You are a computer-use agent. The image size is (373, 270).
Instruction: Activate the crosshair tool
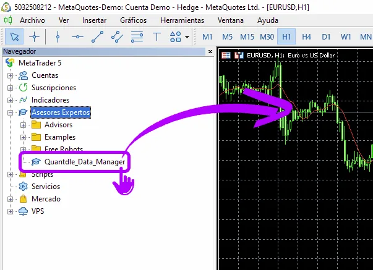click(x=34, y=37)
